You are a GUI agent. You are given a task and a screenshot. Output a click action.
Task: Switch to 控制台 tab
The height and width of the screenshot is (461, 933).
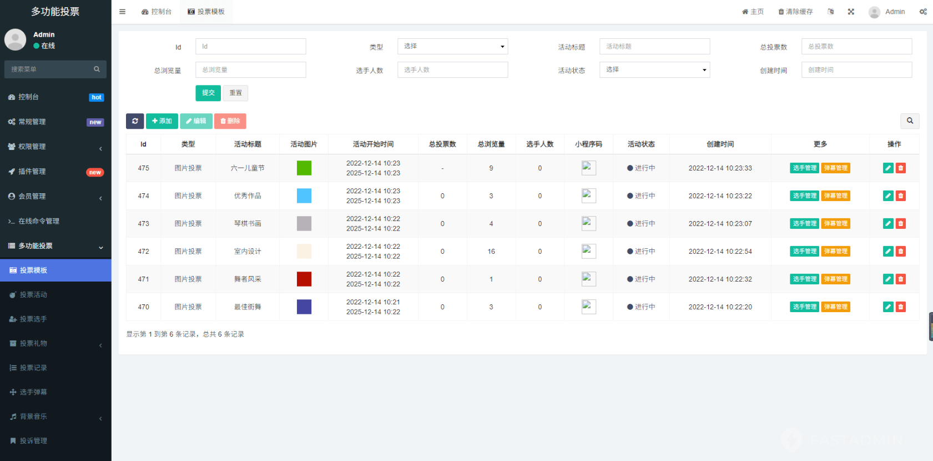click(157, 12)
